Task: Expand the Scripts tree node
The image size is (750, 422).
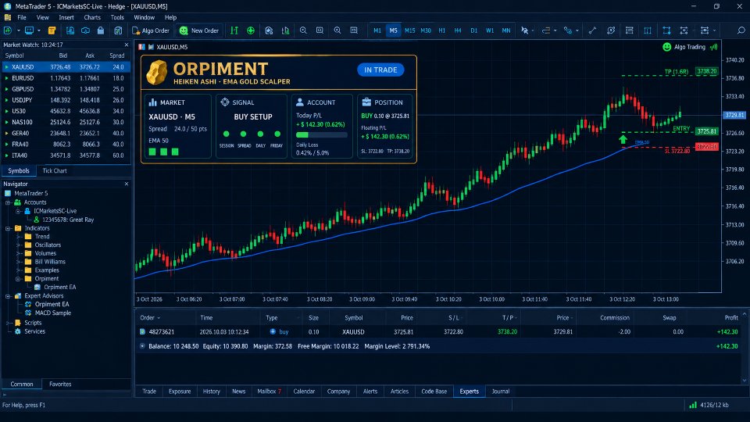Action: point(8,323)
